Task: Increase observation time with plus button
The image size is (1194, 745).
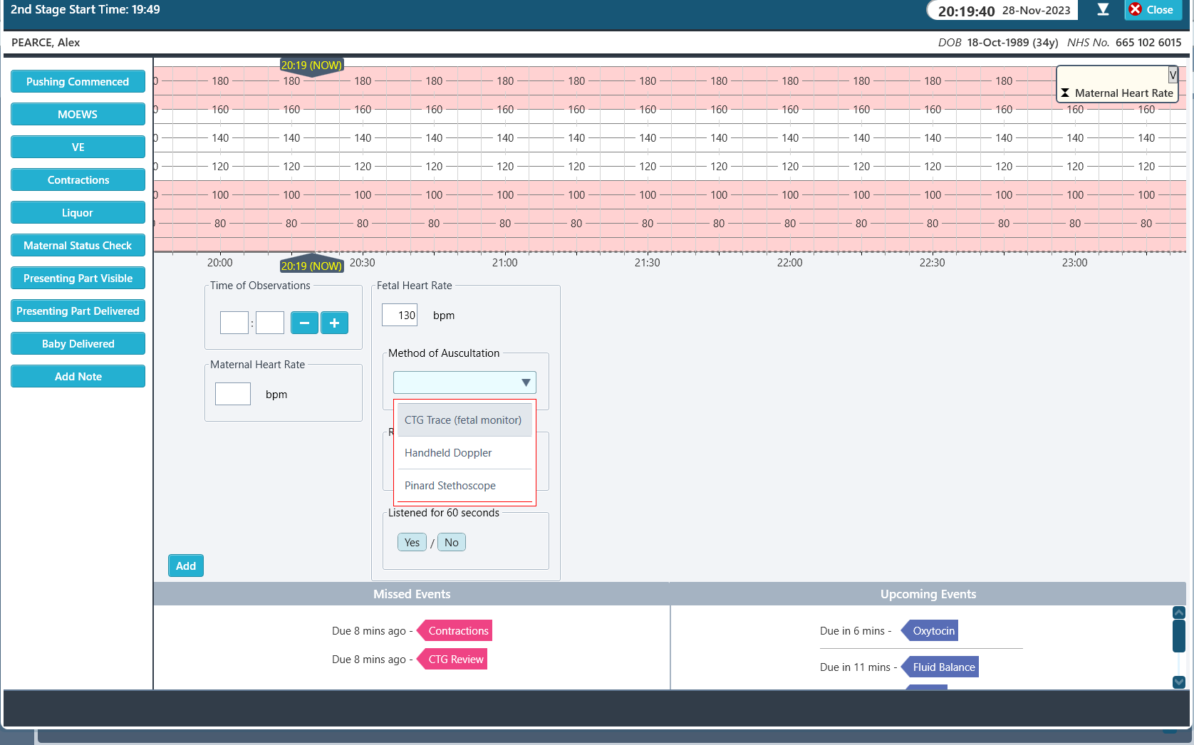Action: pos(334,323)
